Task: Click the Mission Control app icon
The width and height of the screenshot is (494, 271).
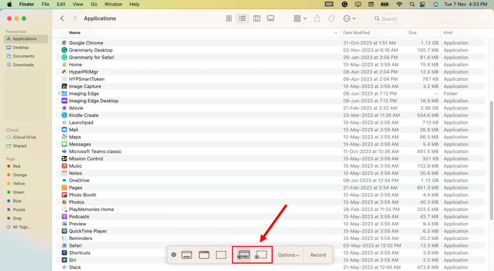Action: pyautogui.click(x=64, y=159)
